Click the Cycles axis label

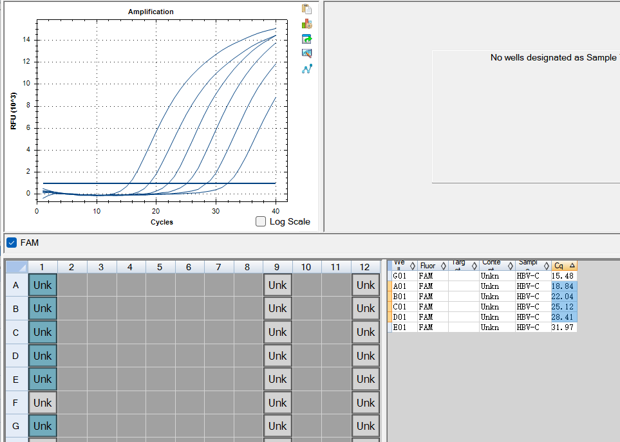[162, 222]
